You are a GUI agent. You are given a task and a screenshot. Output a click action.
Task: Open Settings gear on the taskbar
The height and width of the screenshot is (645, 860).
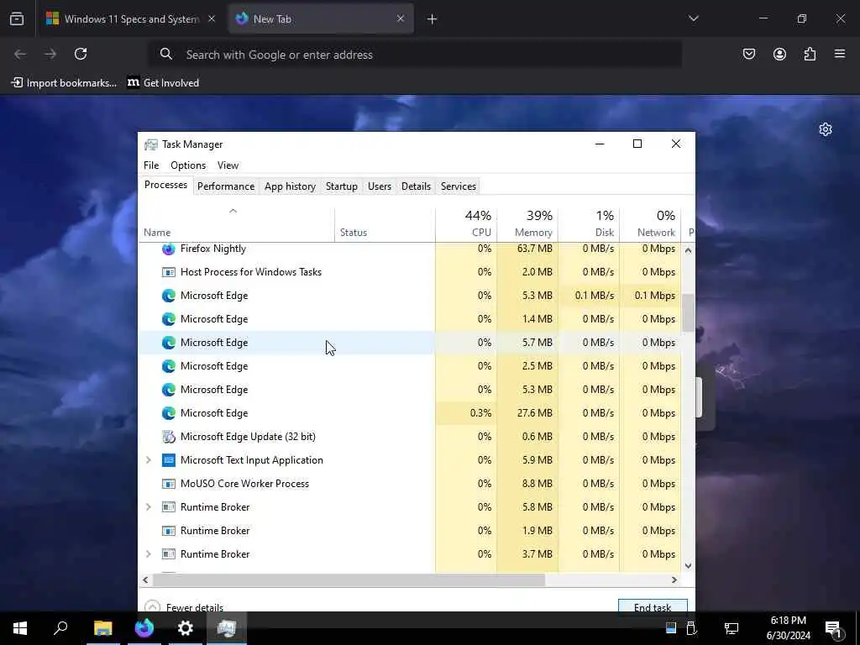point(186,628)
